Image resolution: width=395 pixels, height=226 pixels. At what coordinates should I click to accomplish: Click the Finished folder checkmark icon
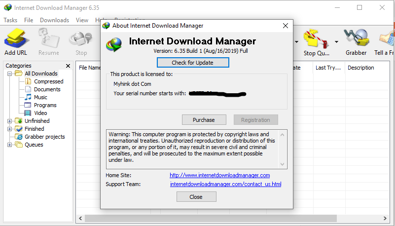pos(19,129)
